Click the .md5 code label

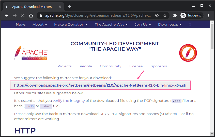point(30,106)
